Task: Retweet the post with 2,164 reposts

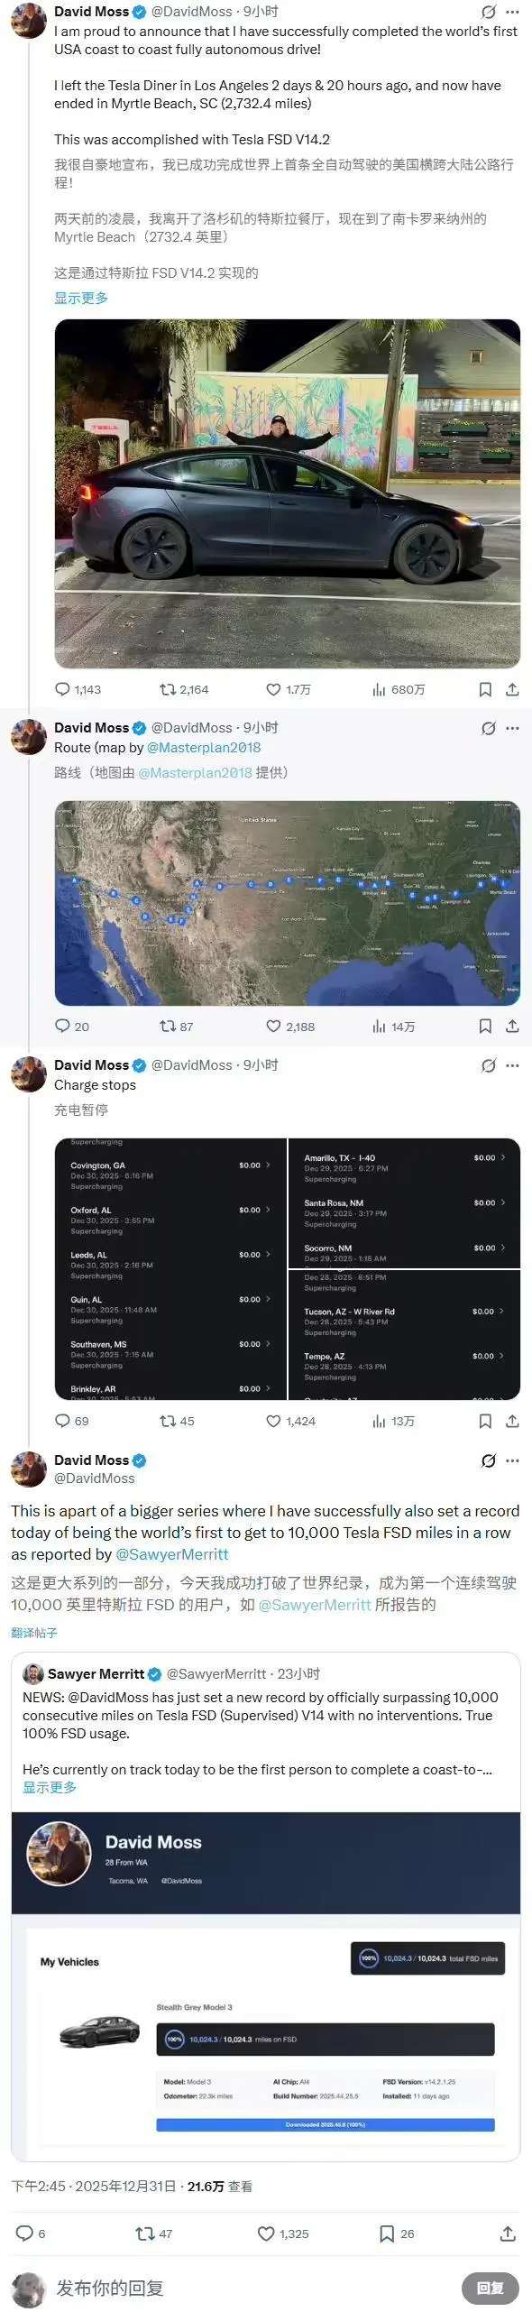Action: (x=184, y=689)
